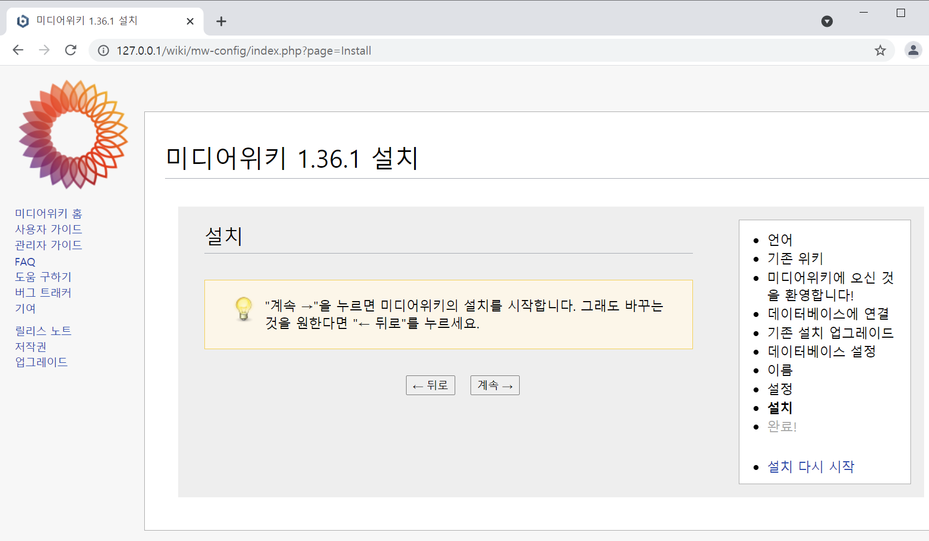Image resolution: width=929 pixels, height=541 pixels.
Task: Click the greyed 완료! step
Action: (782, 426)
